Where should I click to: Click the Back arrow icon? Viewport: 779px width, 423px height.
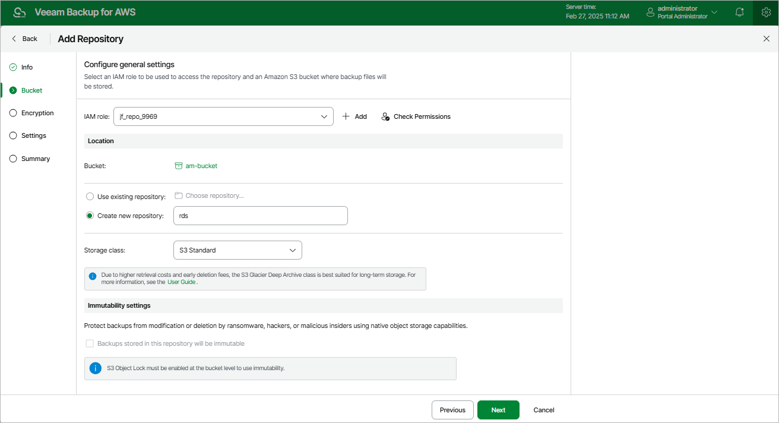click(x=14, y=39)
